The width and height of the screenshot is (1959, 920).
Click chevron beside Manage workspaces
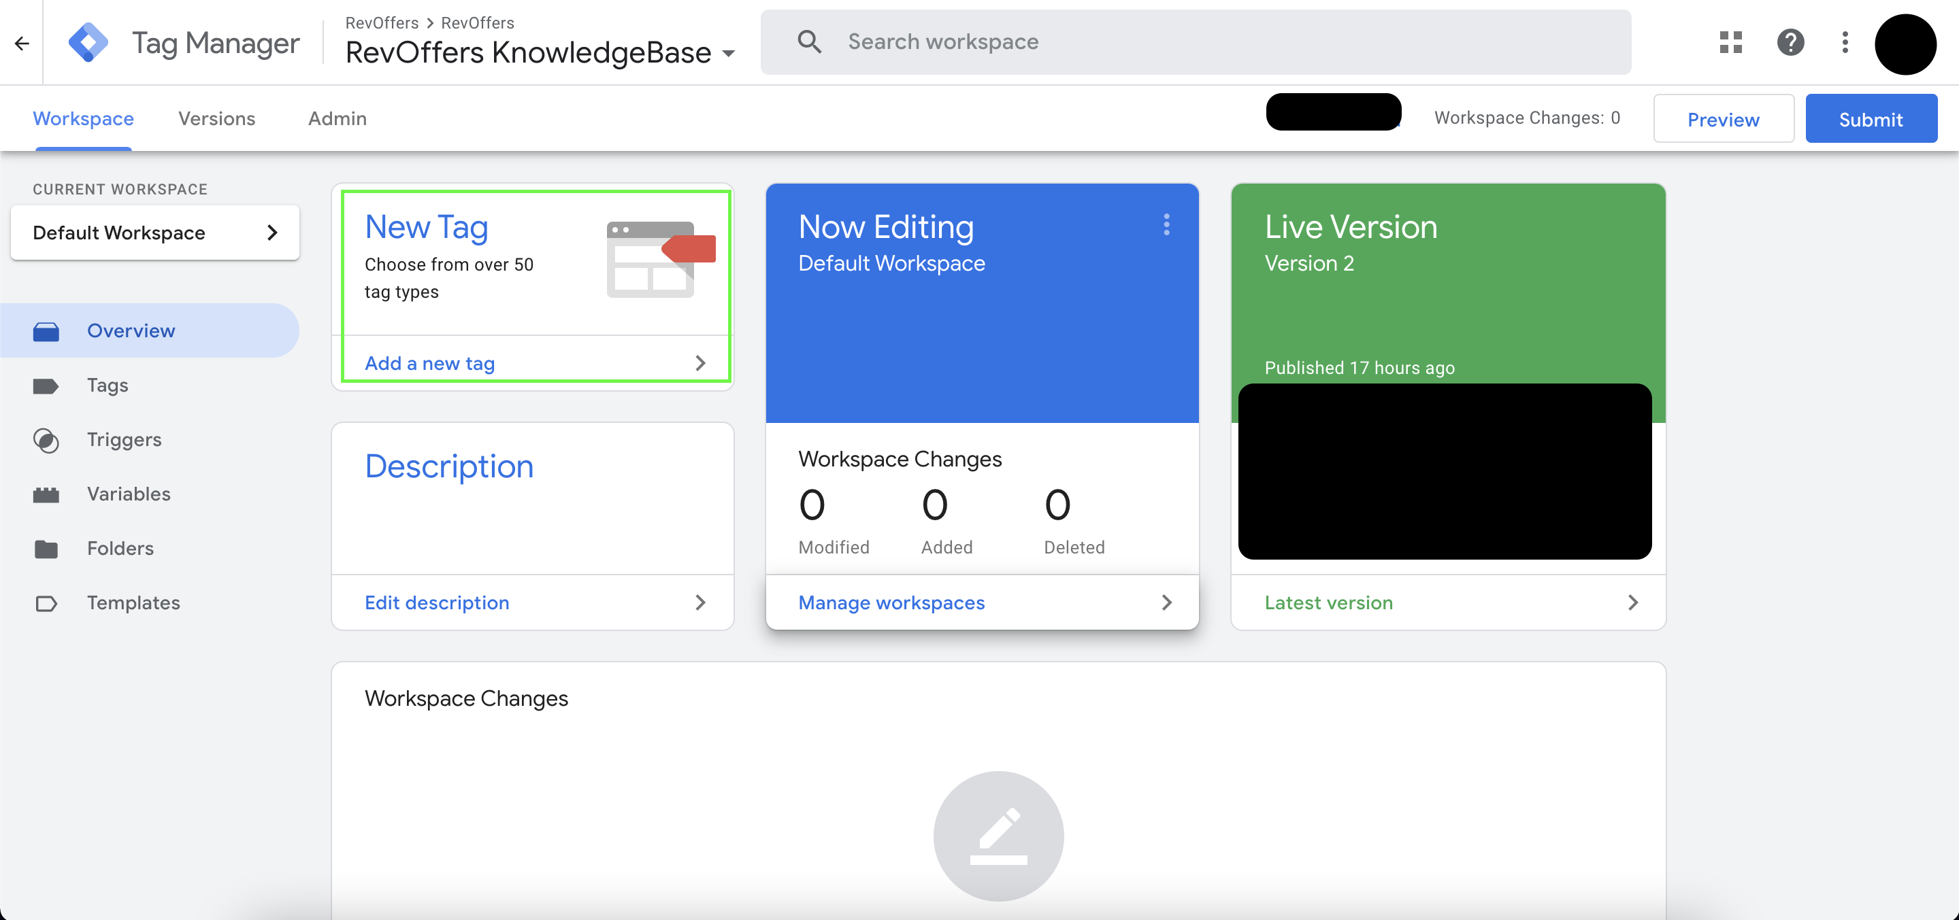point(1166,602)
